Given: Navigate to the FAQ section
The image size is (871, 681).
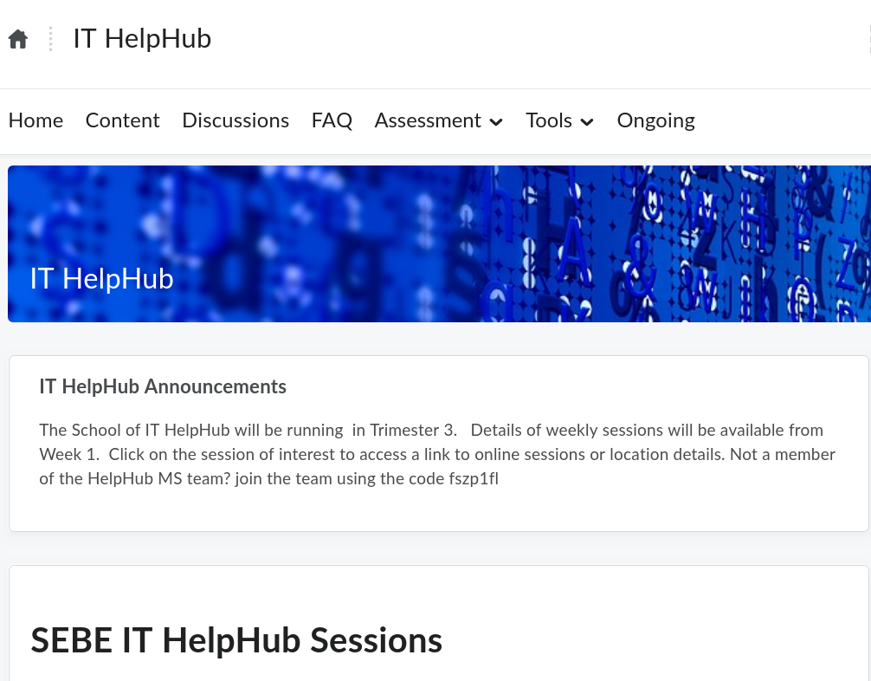Looking at the screenshot, I should (332, 121).
